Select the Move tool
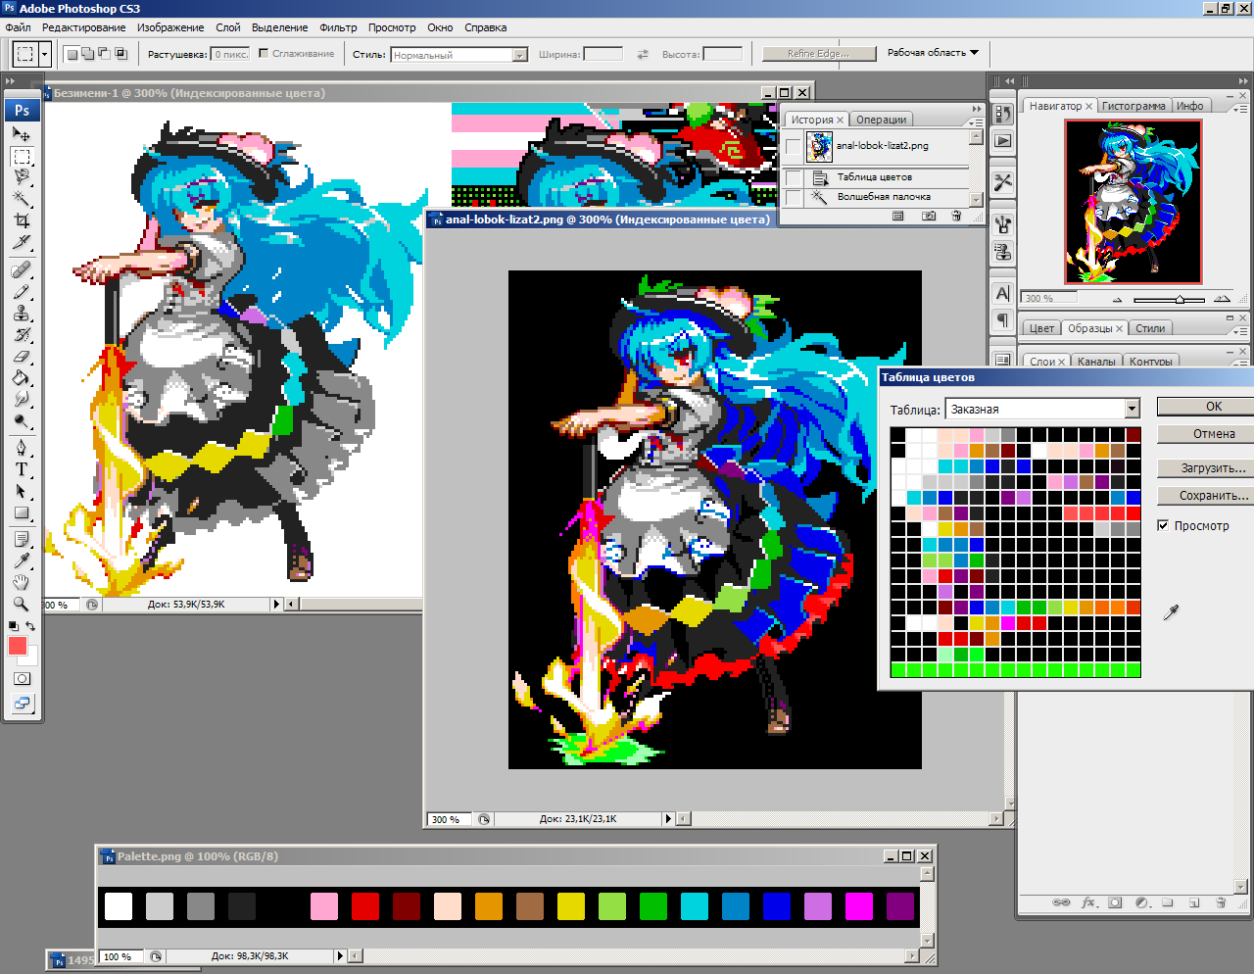The height and width of the screenshot is (974, 1254). point(22,134)
